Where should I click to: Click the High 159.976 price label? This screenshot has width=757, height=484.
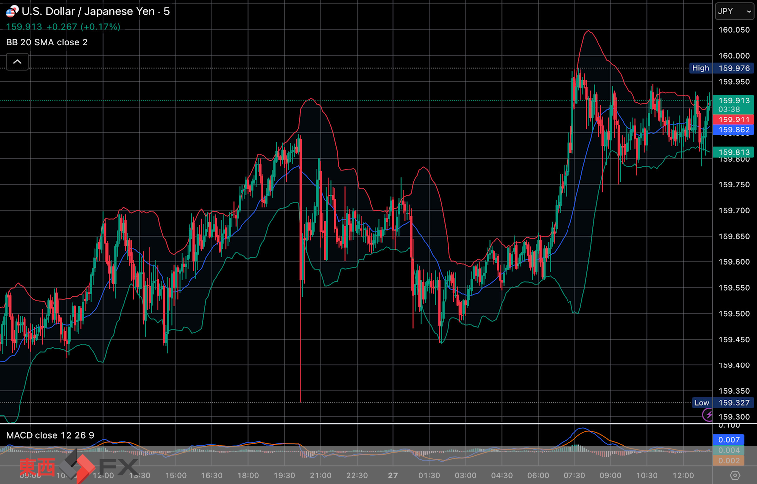pos(721,68)
